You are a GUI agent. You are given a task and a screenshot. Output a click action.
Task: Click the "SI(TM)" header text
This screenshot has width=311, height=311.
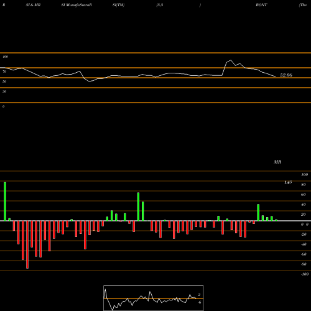pyautogui.click(x=118, y=5)
